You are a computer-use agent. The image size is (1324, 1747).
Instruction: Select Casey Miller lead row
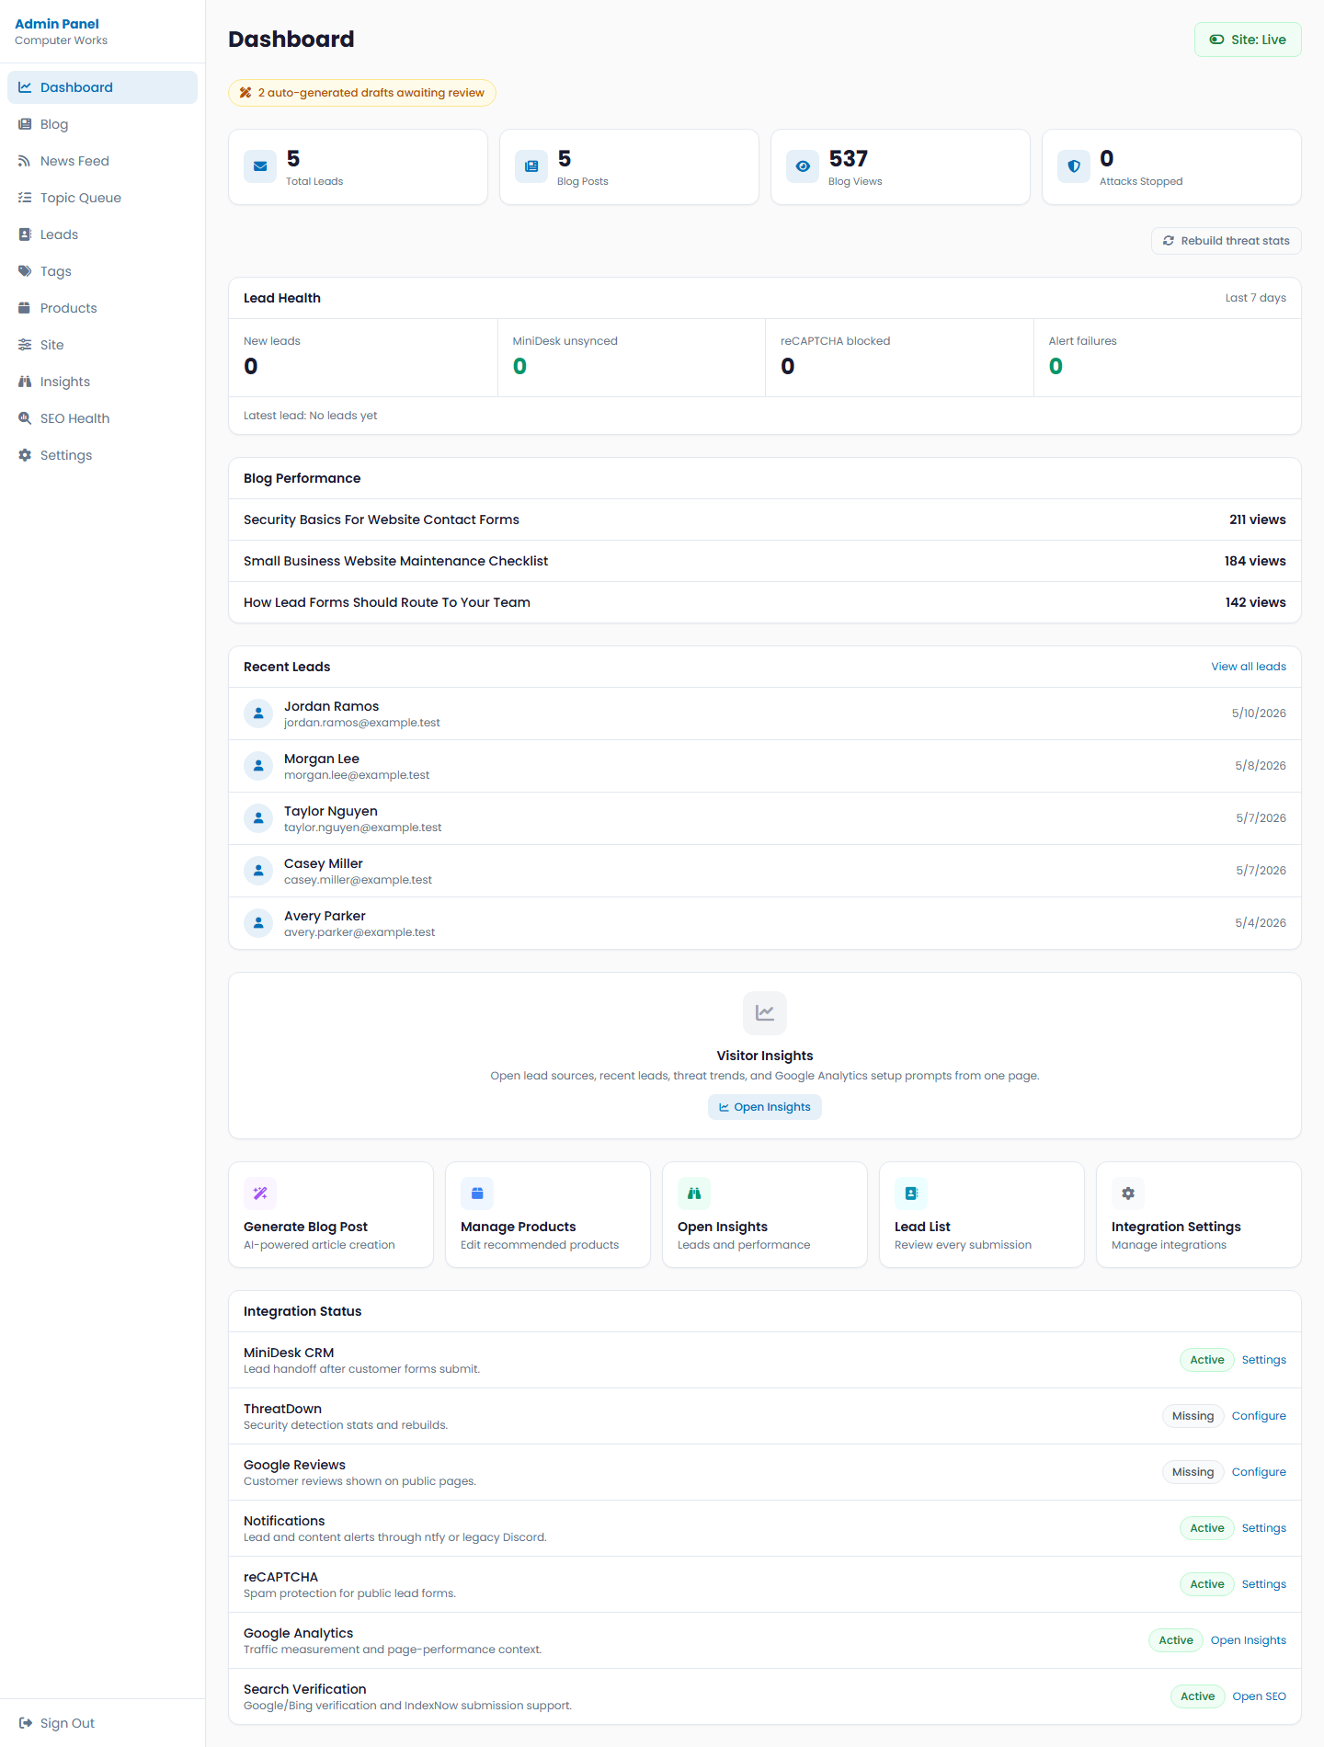[x=765, y=871]
